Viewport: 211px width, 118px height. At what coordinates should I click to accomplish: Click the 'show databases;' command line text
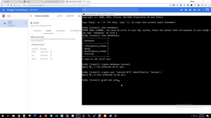pos(110,35)
